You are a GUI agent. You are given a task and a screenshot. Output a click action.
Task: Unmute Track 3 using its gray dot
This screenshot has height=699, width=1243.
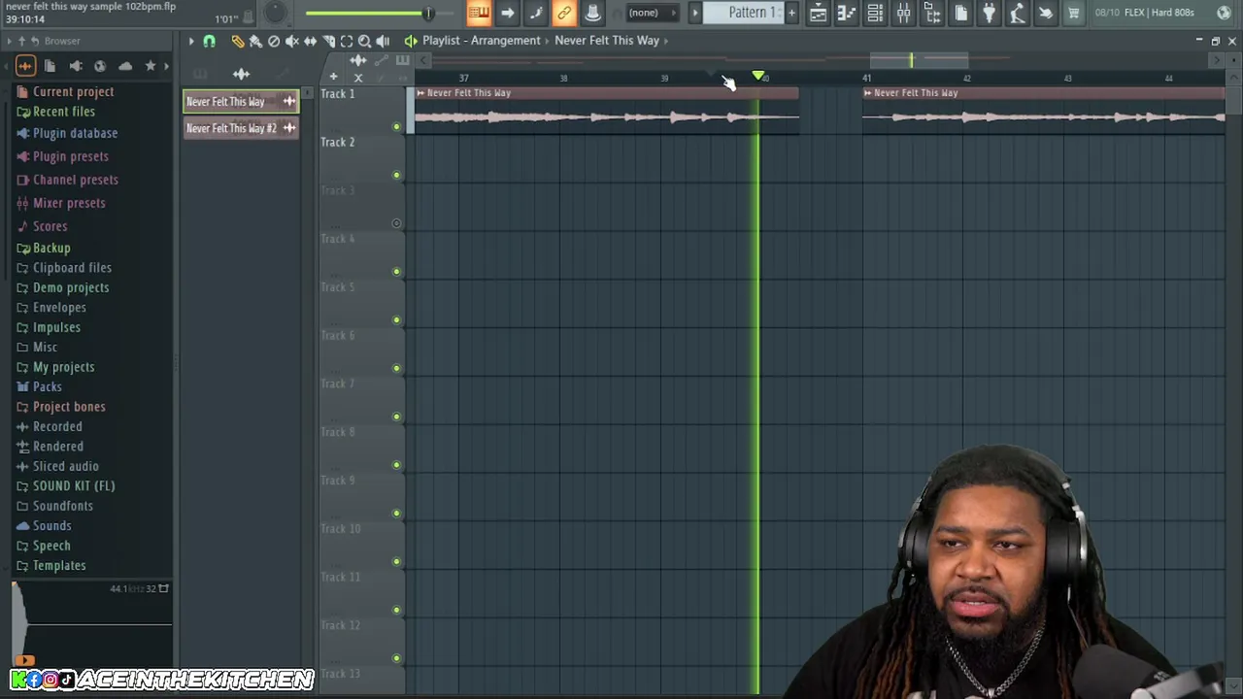coord(396,223)
